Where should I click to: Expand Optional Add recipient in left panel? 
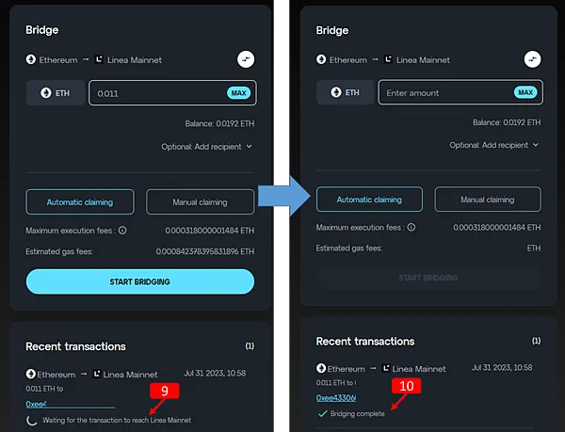pyautogui.click(x=207, y=147)
